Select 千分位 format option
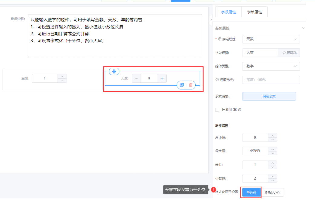 tap(251, 193)
